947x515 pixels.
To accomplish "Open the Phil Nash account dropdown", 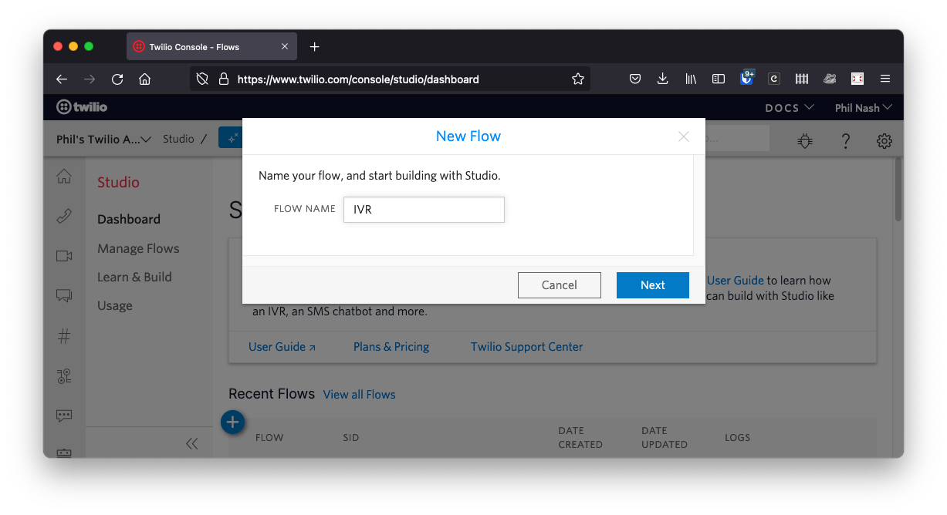I will pos(864,107).
